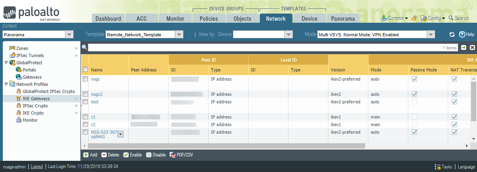Click the IPSec Crypto lock icon

pyautogui.click(x=18, y=106)
